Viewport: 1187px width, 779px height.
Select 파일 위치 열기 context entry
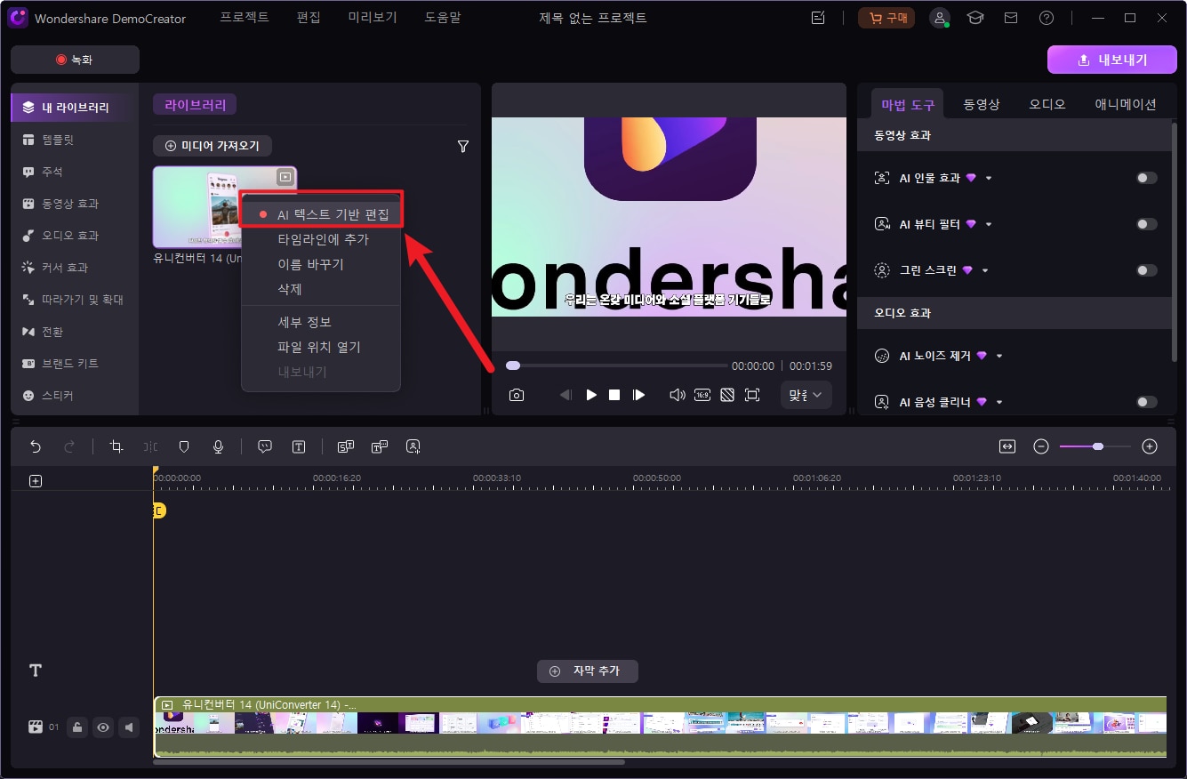[321, 347]
